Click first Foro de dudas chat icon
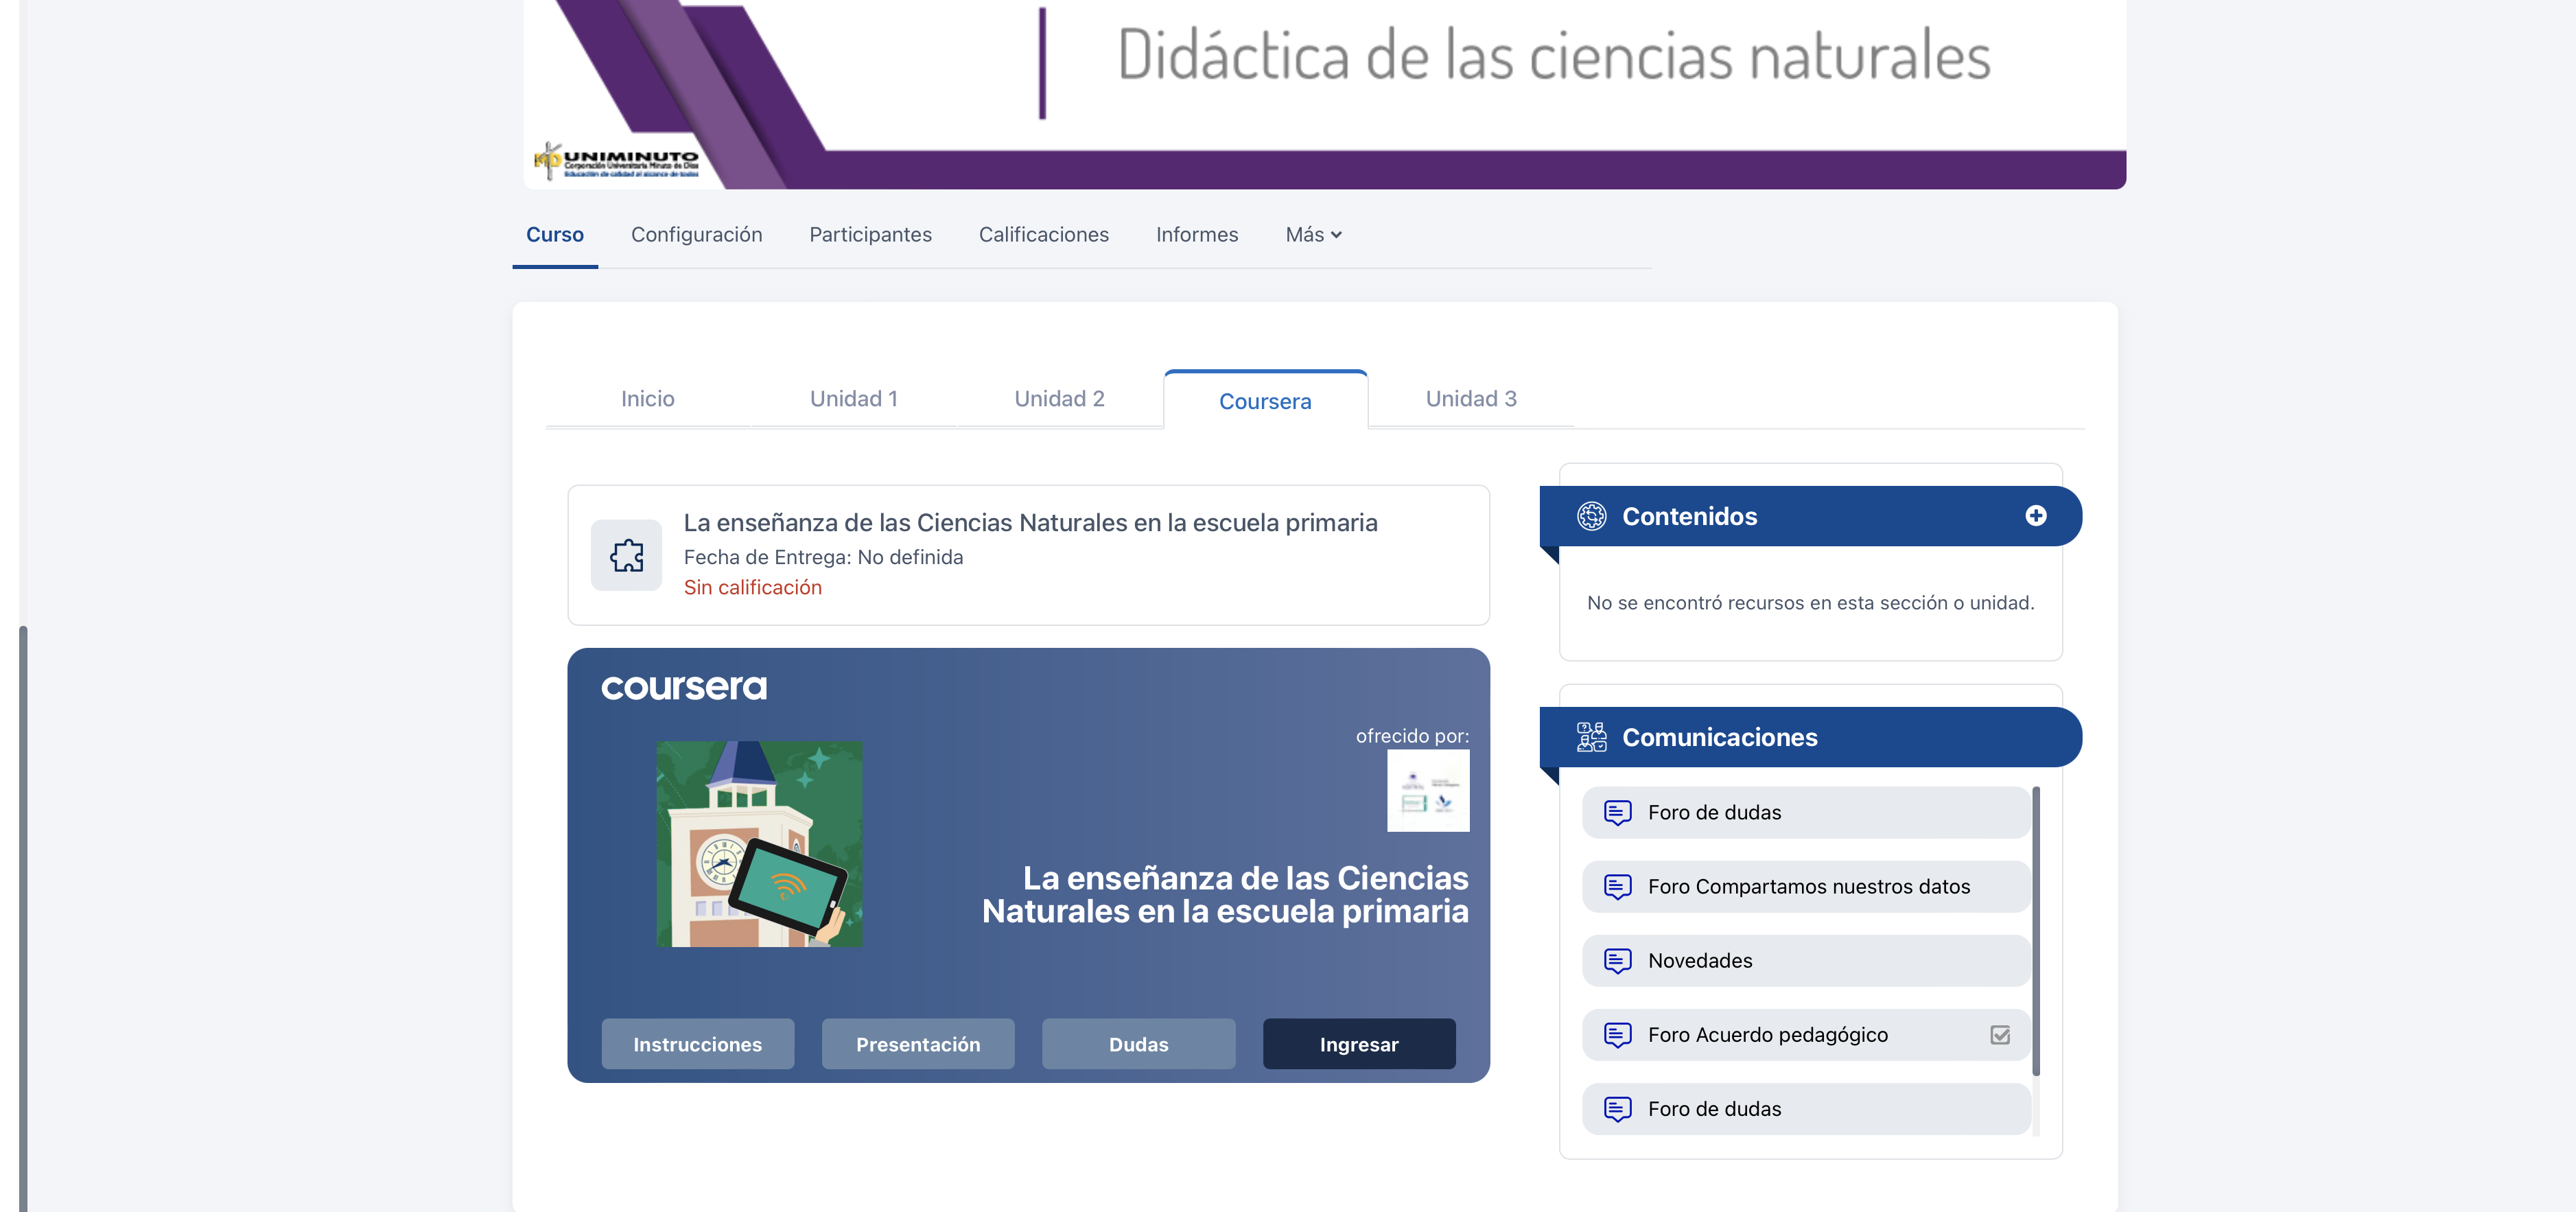This screenshot has width=2576, height=1212. (1617, 812)
